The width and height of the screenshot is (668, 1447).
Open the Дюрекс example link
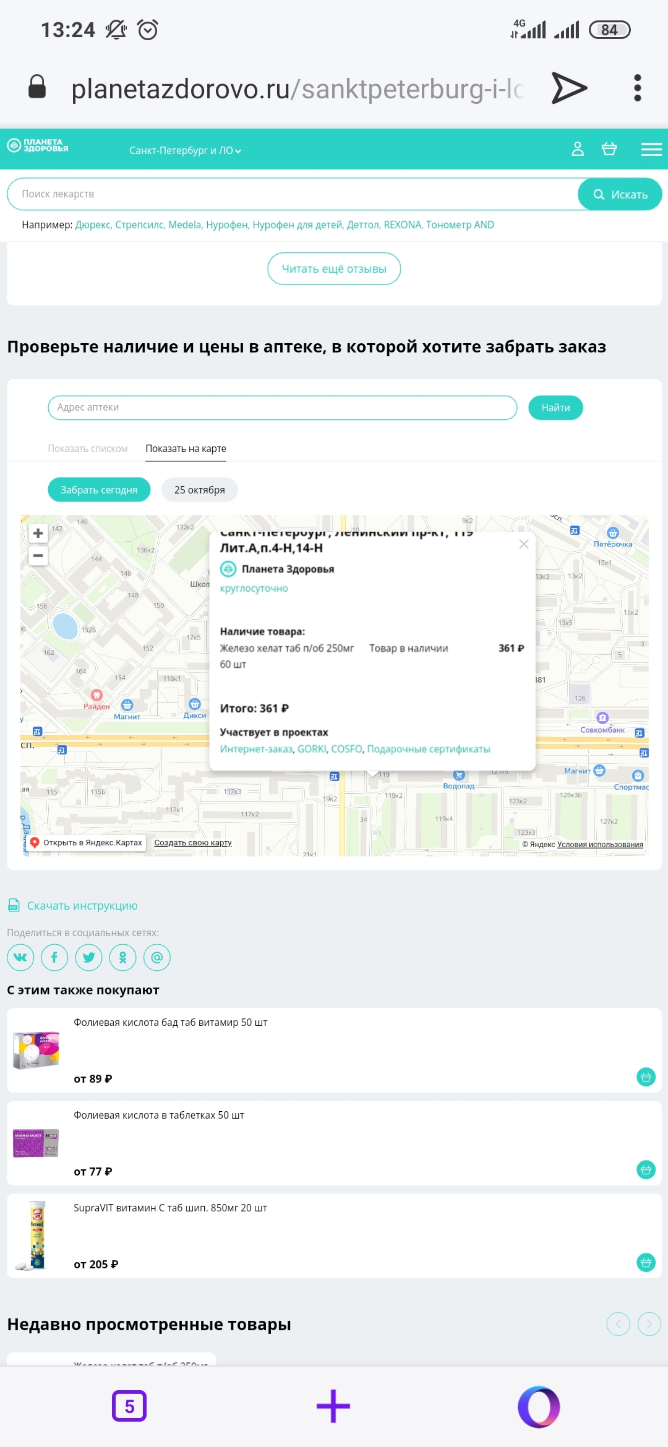pyautogui.click(x=93, y=225)
